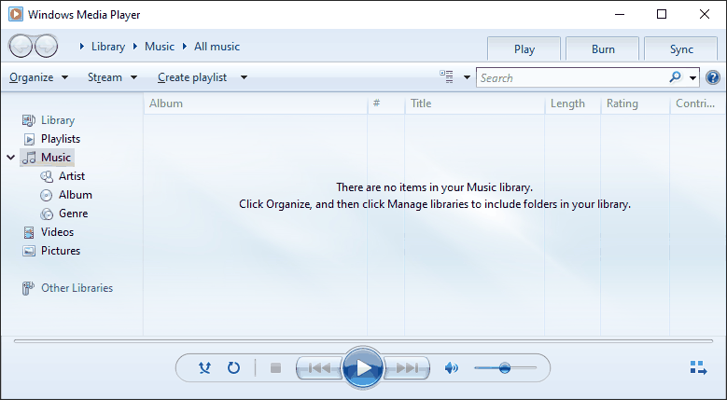Click the Windows Media Player title icon

[x=15, y=14]
